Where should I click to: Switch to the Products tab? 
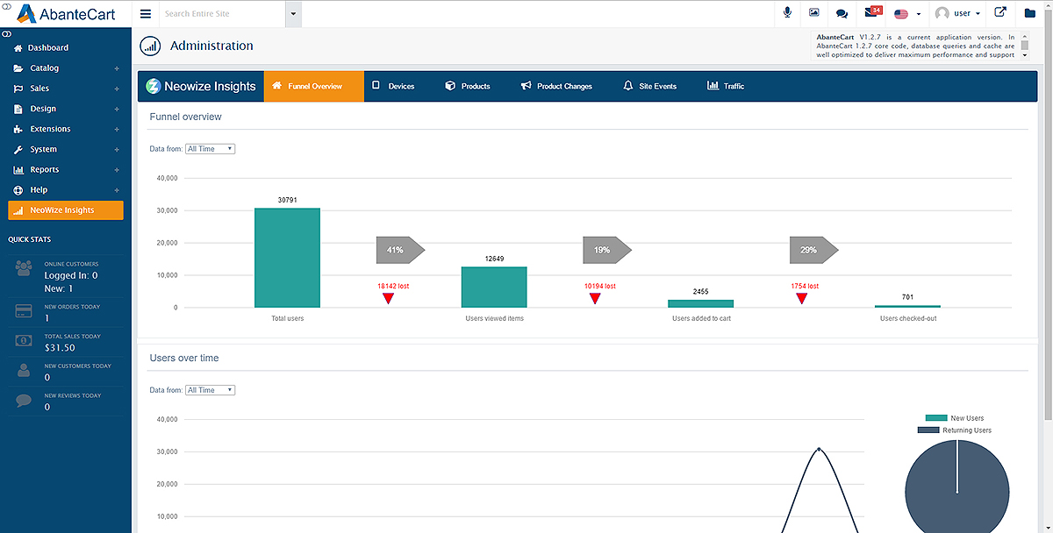pyautogui.click(x=468, y=86)
